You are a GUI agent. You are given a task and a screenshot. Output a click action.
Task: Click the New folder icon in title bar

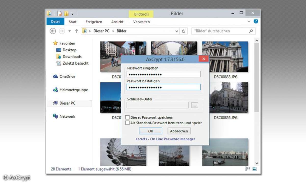(x=66, y=13)
